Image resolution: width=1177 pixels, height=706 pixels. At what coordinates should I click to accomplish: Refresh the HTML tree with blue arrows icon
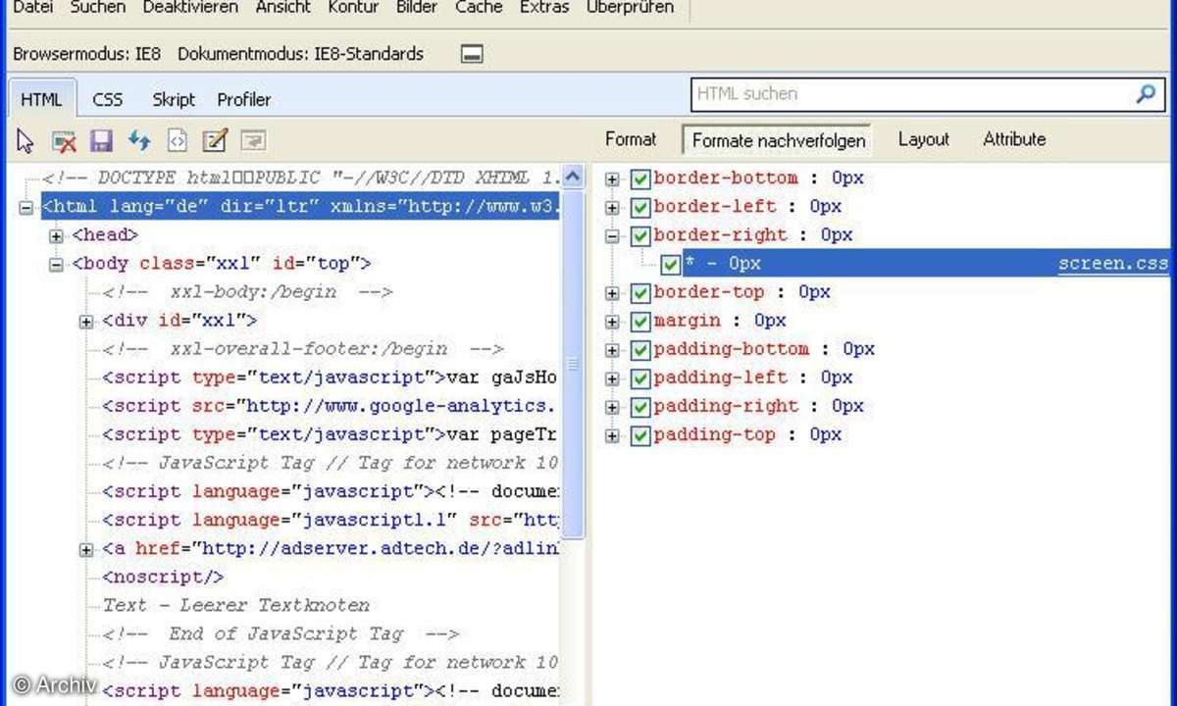pos(139,141)
